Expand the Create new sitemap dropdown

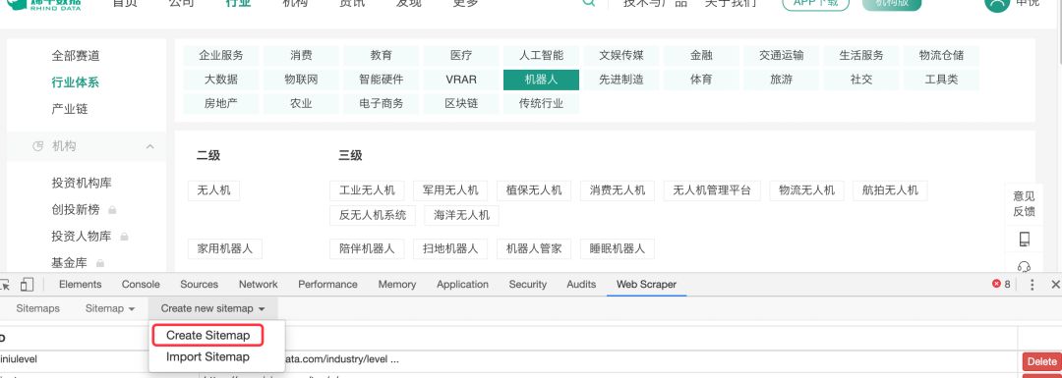[x=212, y=308]
